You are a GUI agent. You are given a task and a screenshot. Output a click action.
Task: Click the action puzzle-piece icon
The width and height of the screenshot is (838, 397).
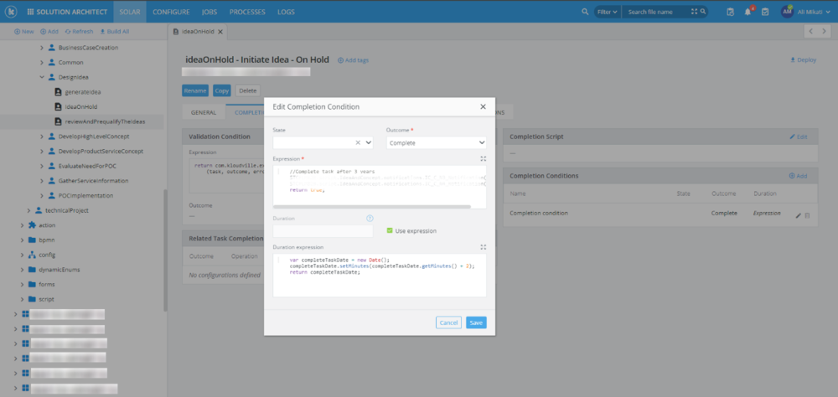click(x=32, y=225)
